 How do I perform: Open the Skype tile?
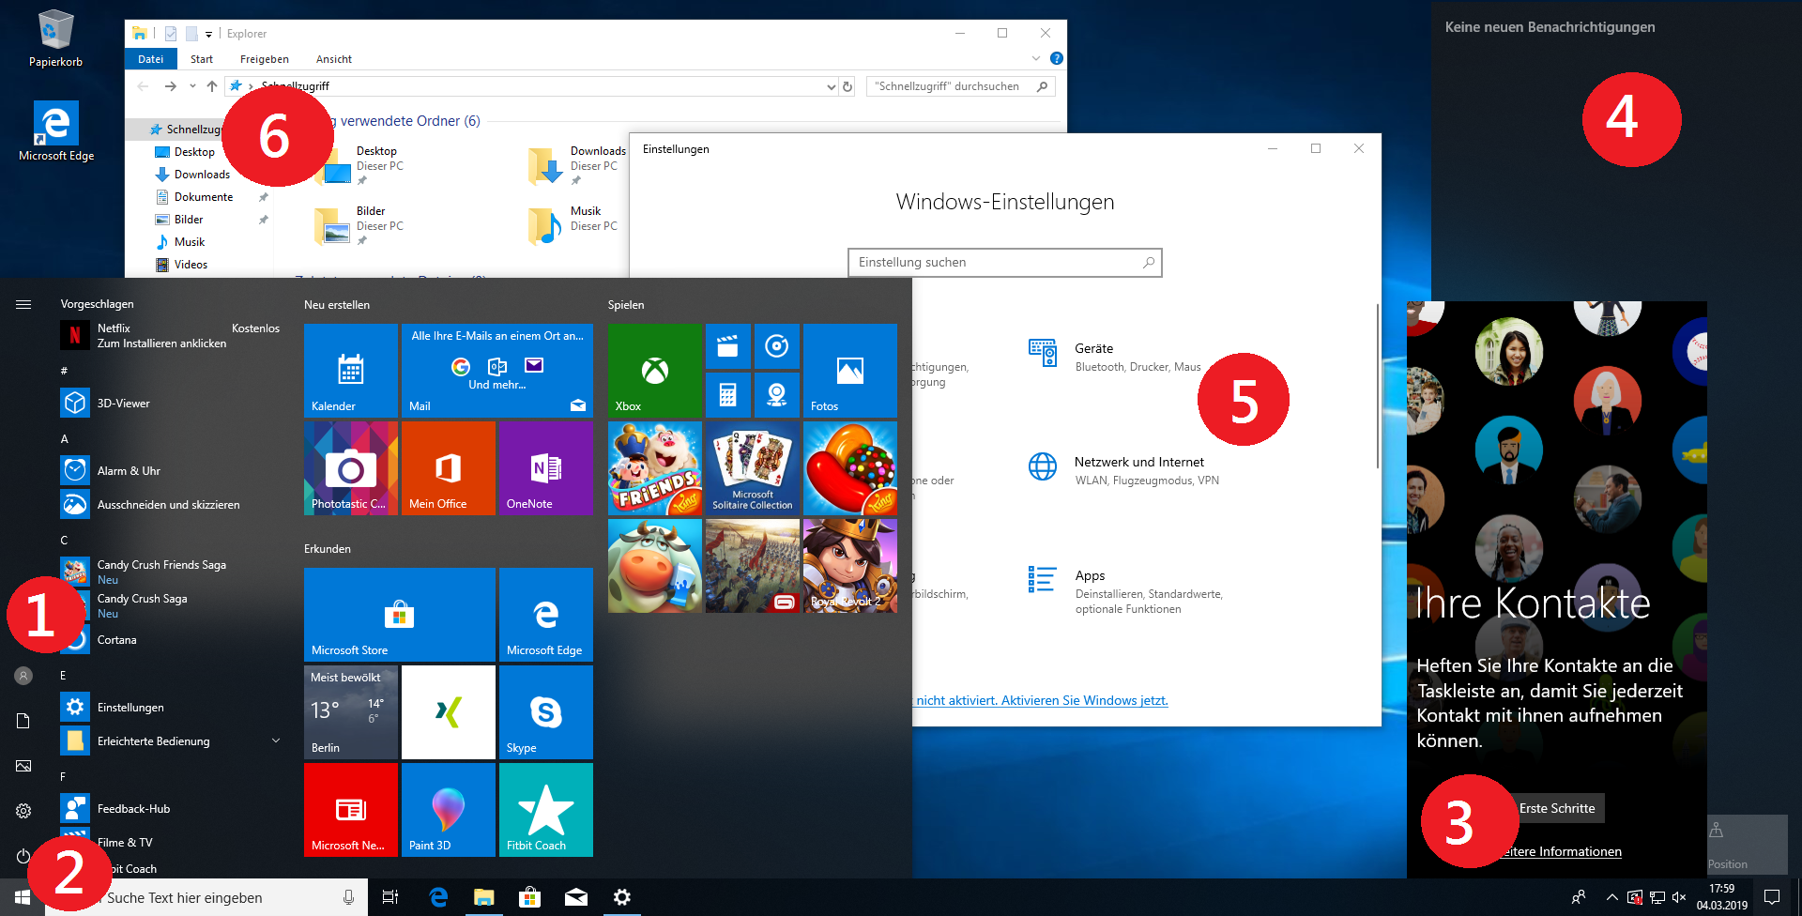point(545,711)
